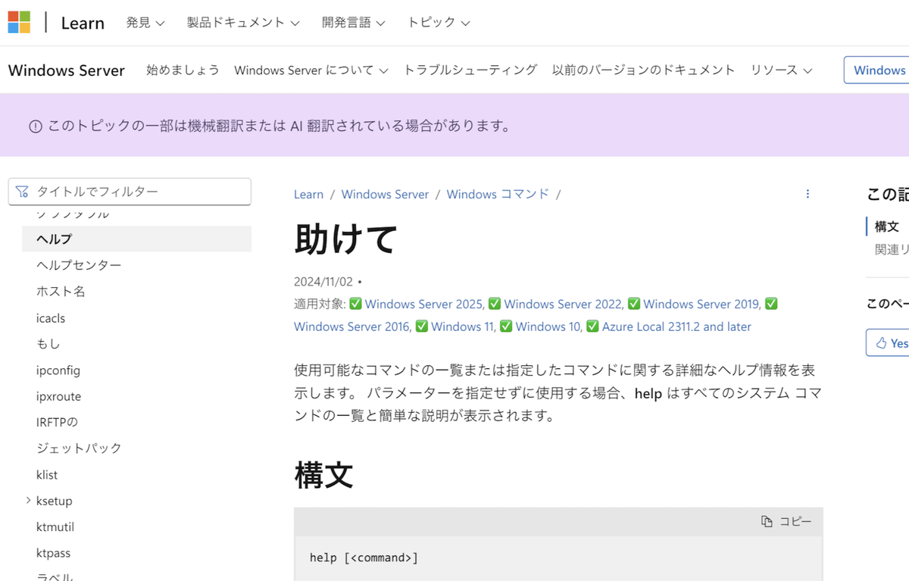Click the Windows Server breadcrumb link
This screenshot has height=581, width=909.
385,194
